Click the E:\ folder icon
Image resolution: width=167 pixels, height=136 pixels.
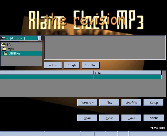(x=3, y=45)
